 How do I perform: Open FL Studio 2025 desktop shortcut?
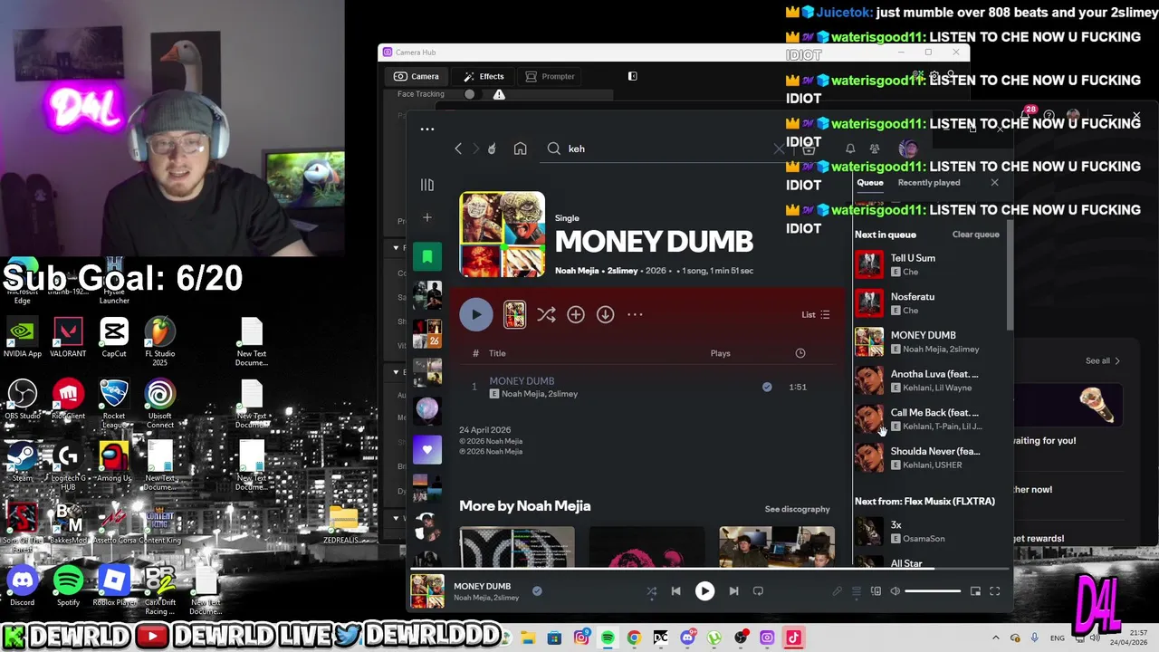(x=160, y=341)
